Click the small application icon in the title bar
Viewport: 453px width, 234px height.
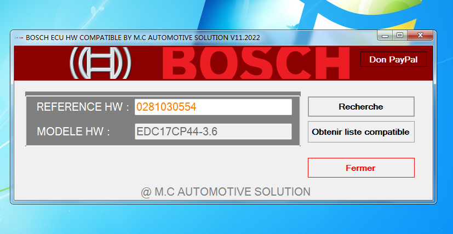(19, 38)
